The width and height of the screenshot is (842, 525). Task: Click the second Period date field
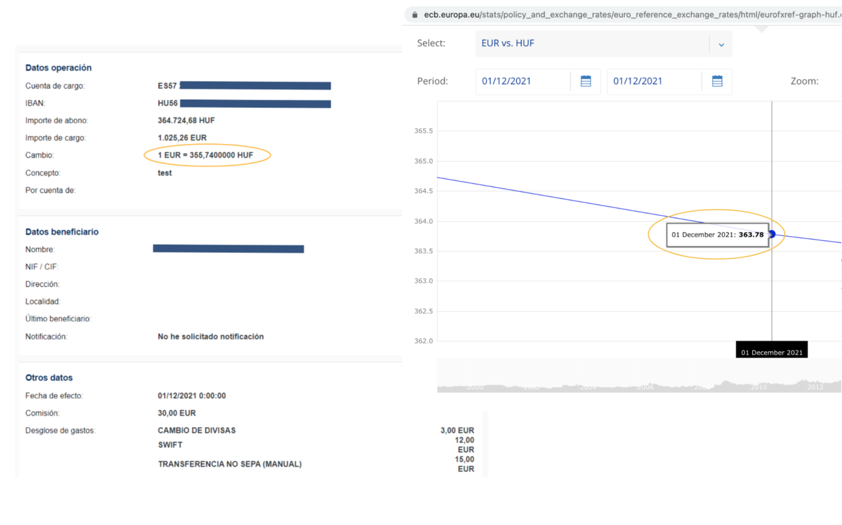click(654, 81)
